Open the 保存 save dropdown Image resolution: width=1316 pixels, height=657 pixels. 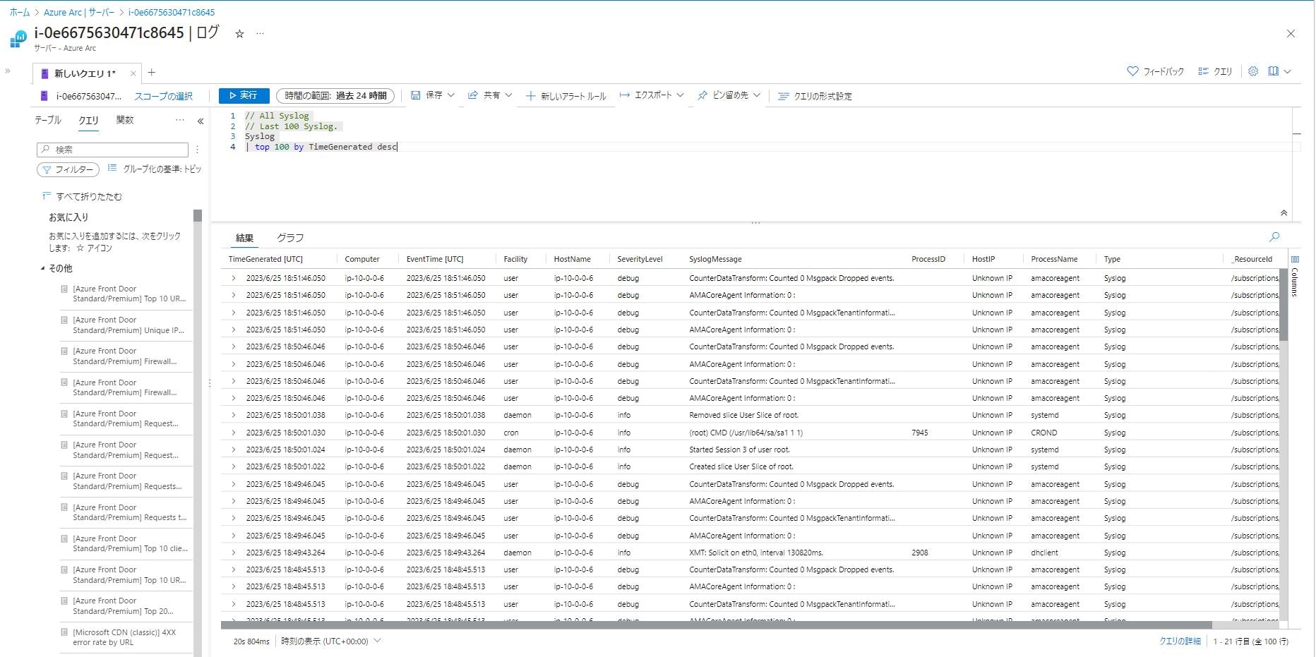coord(433,95)
